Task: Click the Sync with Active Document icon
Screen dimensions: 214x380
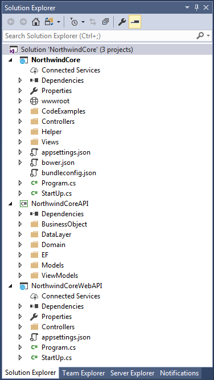Action: 93,22
